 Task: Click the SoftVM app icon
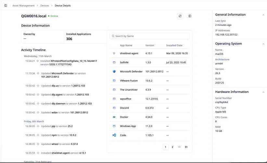114,62
